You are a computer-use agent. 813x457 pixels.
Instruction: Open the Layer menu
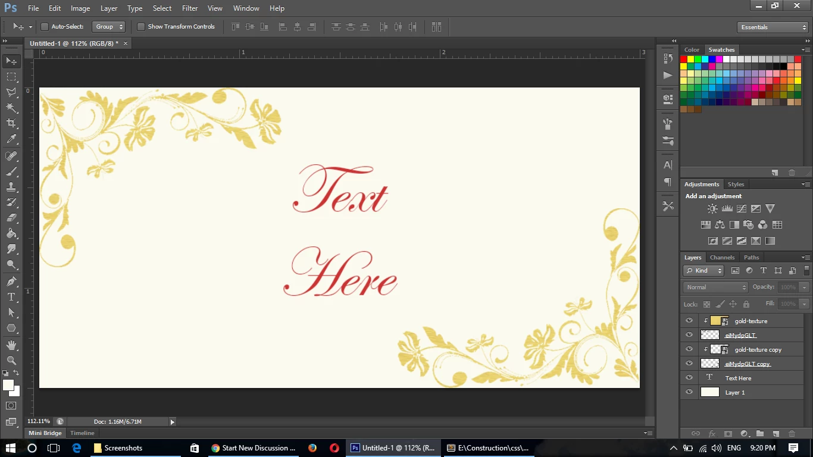(109, 8)
